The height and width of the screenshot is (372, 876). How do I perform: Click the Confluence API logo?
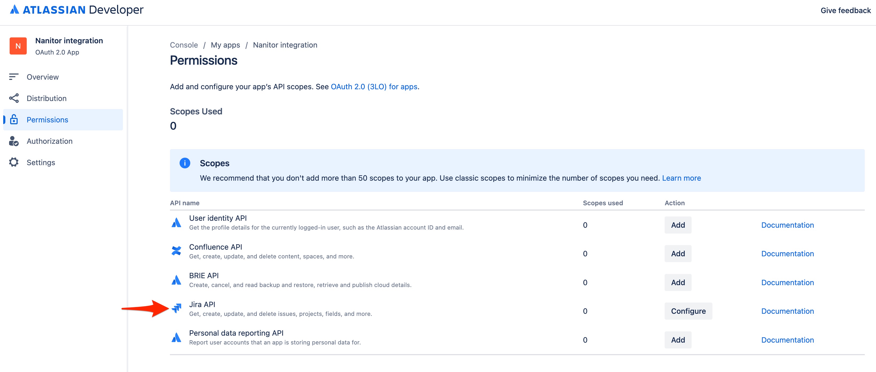tap(176, 252)
